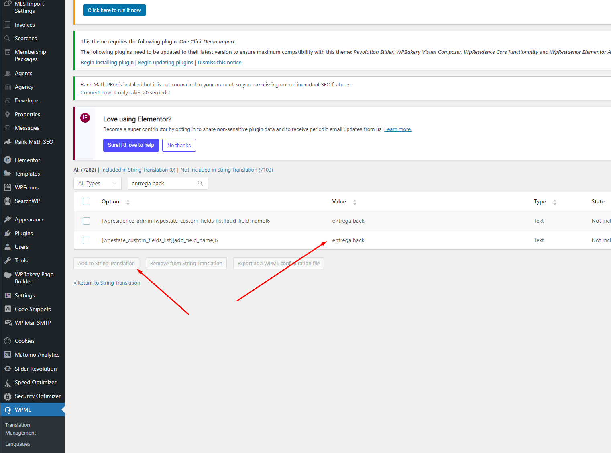Screen dimensions: 611x453
Task: Click the Matomo Analytics icon
Action: click(x=8, y=355)
